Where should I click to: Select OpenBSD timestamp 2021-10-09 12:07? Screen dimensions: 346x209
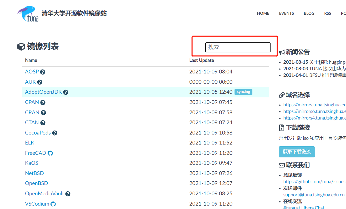click(211, 183)
